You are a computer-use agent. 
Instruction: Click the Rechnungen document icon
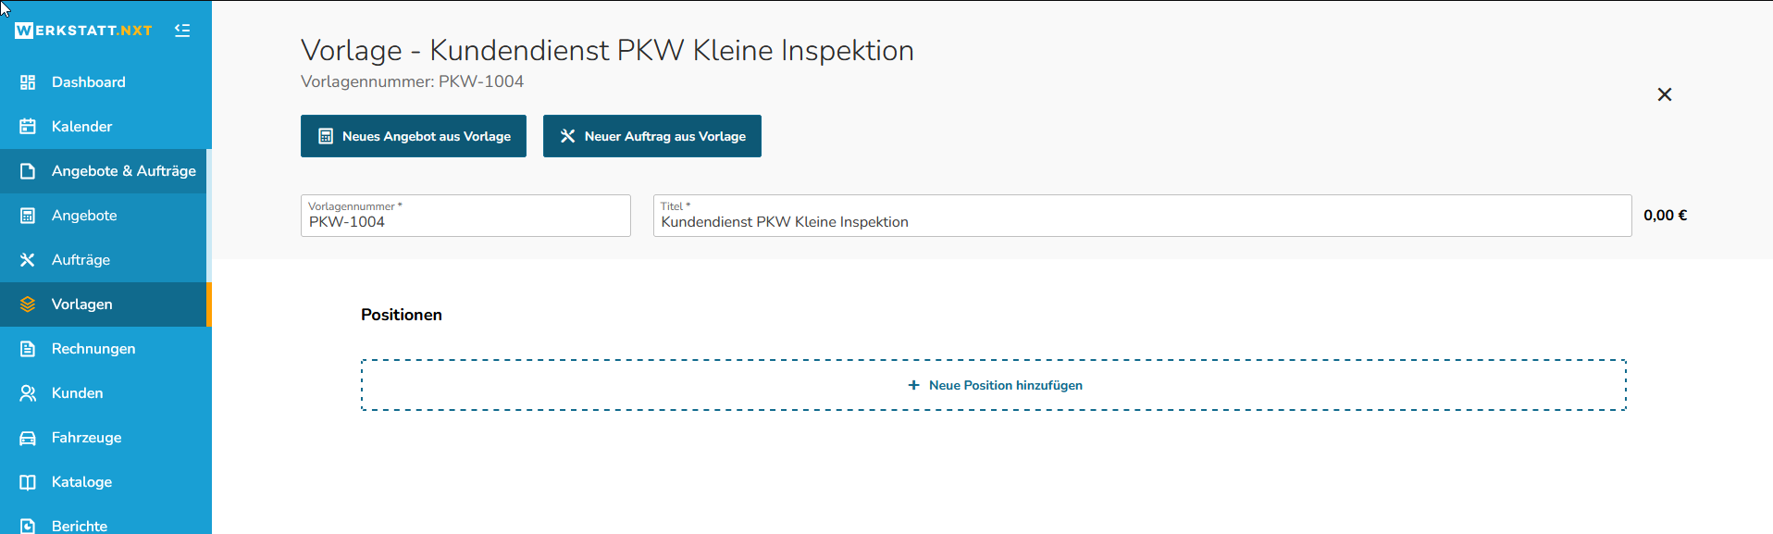[28, 349]
